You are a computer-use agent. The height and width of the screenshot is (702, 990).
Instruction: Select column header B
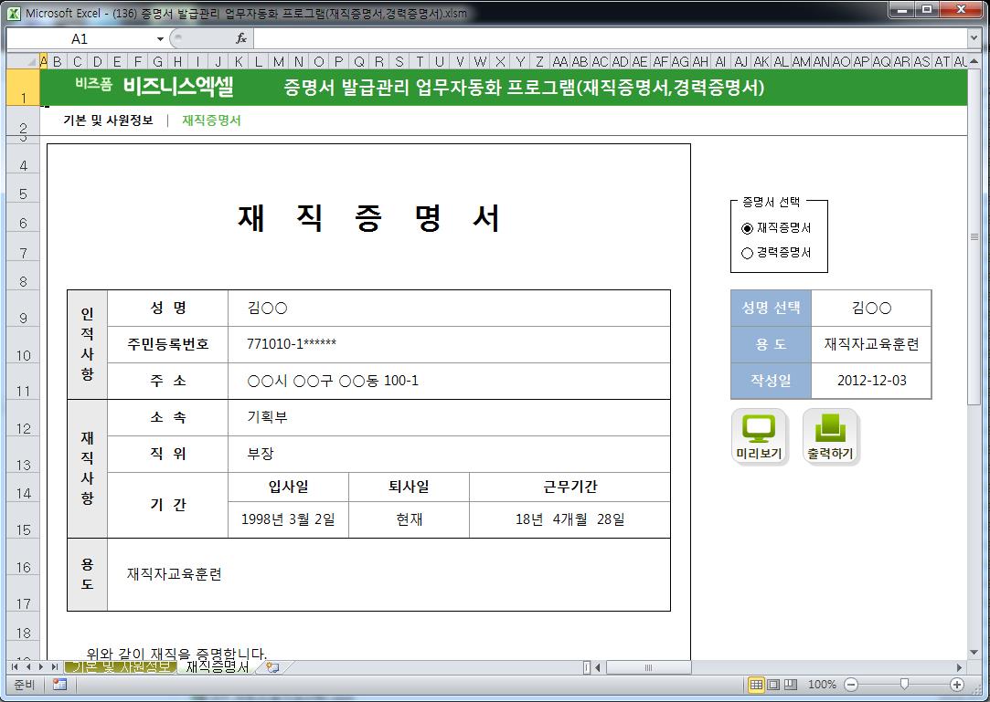pyautogui.click(x=58, y=61)
